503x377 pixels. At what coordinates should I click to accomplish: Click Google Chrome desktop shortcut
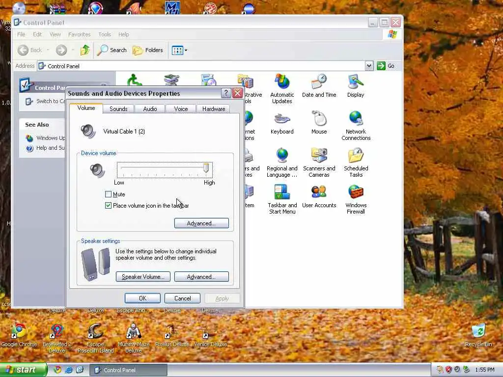pyautogui.click(x=19, y=335)
